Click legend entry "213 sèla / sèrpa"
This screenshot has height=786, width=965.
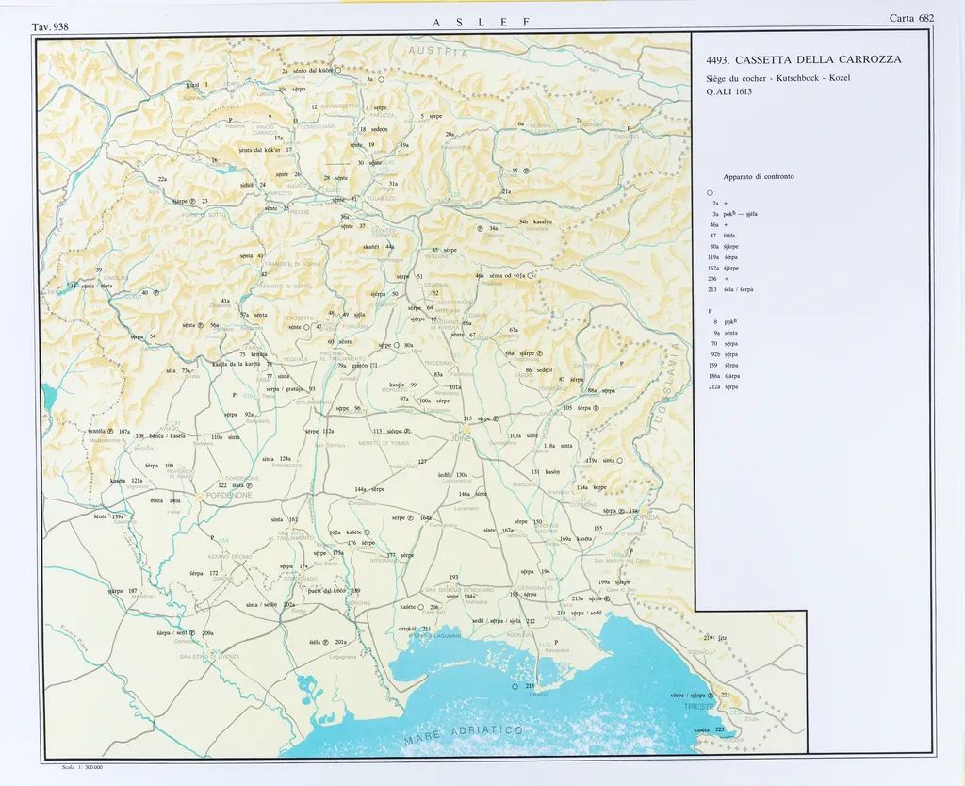click(736, 289)
